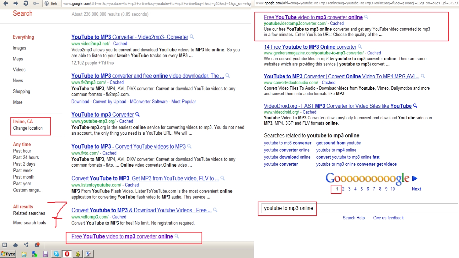This screenshot has width=459, height=258.
Task: Open the 'MConverter Software' sitelink
Action: pos(149,101)
